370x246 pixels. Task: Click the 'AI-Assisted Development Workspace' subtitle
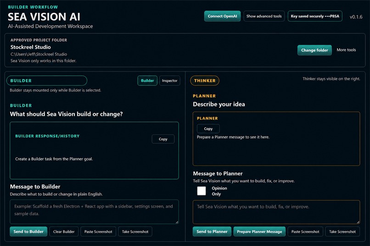(50, 27)
